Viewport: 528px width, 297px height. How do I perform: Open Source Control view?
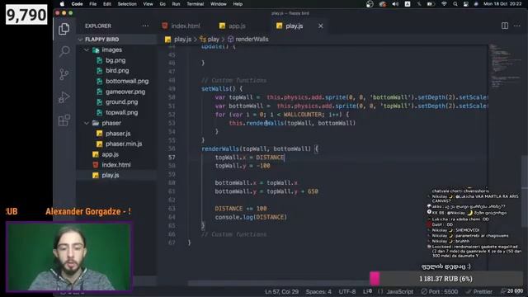point(64,74)
